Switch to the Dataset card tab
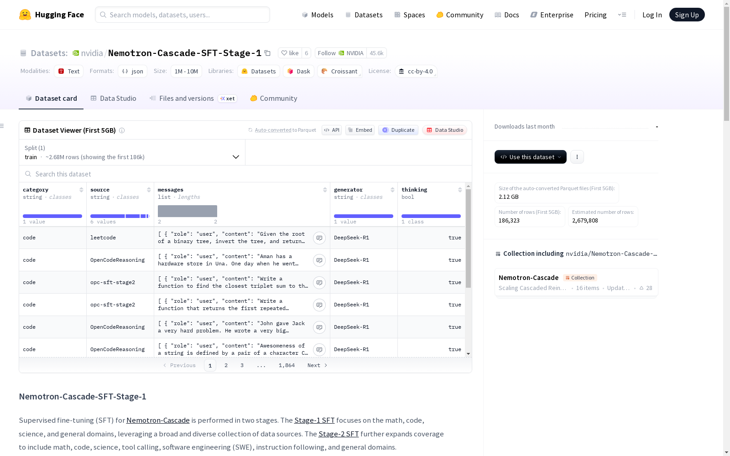 pos(51,98)
